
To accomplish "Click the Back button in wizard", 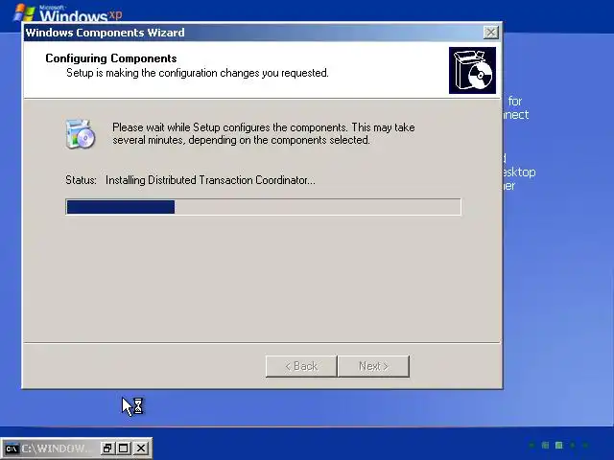I will (x=301, y=366).
